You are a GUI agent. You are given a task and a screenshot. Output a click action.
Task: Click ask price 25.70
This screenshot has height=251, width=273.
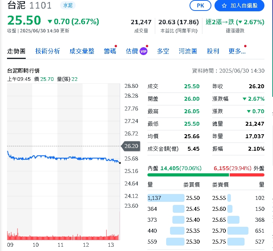coord(219,231)
